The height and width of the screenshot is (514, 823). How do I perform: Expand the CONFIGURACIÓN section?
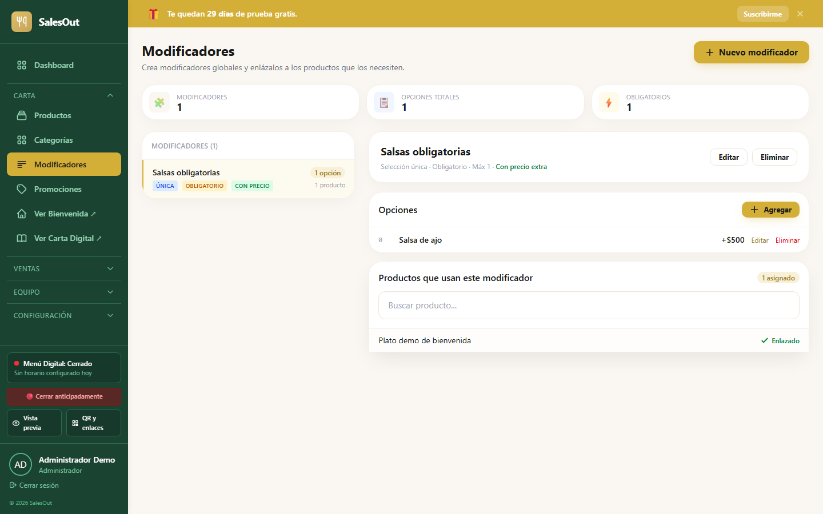point(64,315)
